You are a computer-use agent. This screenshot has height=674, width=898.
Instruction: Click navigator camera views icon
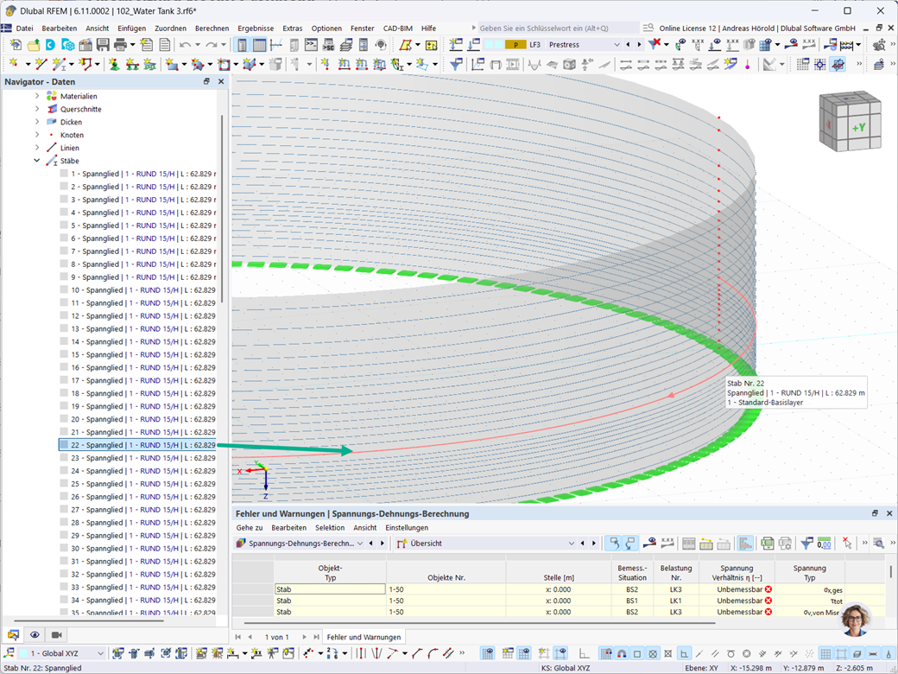[57, 635]
